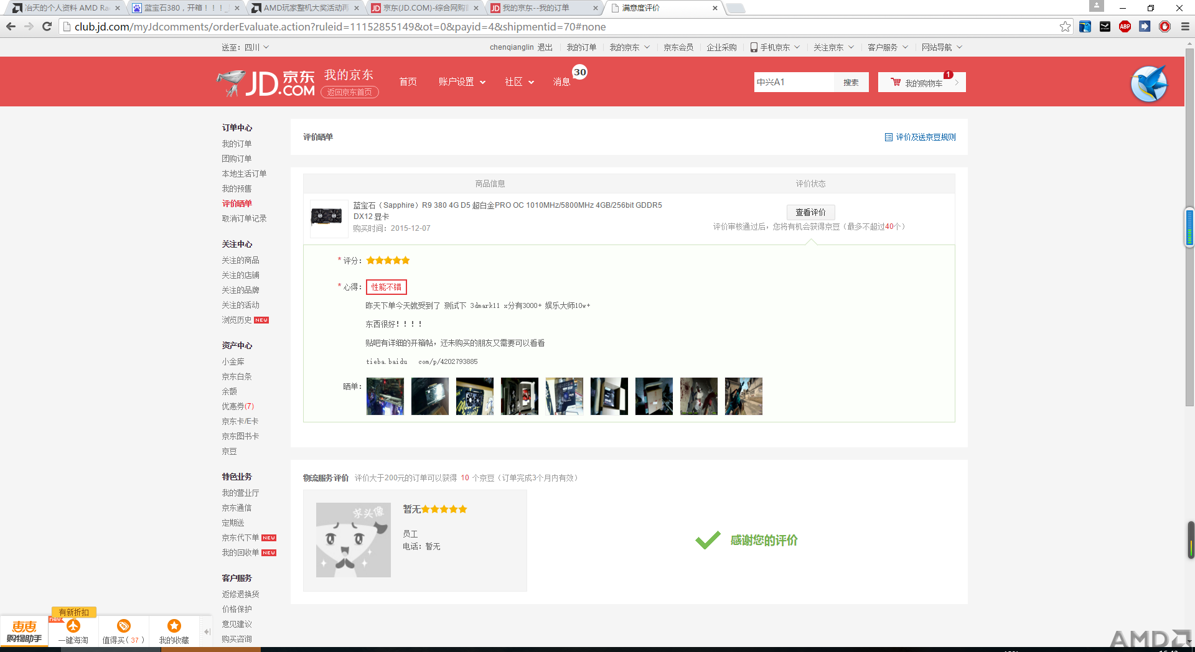Screen dimensions: 1195x652
Task: Select 取消订单记录 in left sidebar
Action: click(x=244, y=218)
